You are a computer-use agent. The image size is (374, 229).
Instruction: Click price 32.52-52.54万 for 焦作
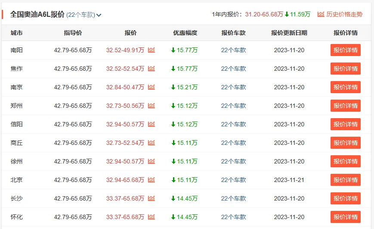click(125, 69)
